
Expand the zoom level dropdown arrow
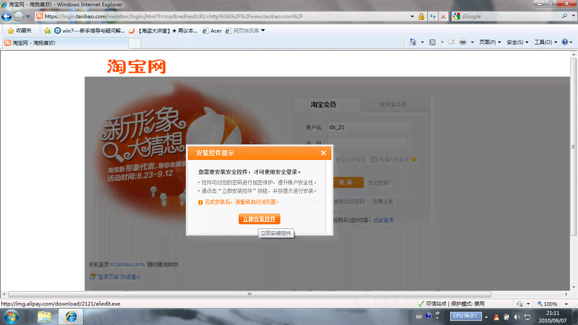click(566, 304)
